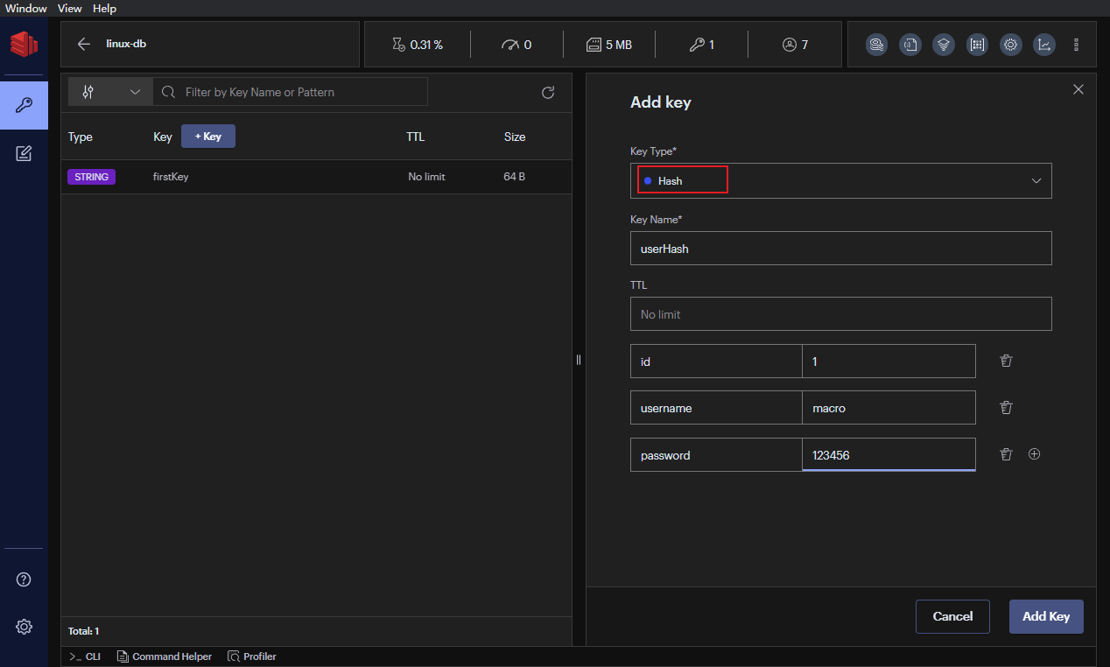Image resolution: width=1110 pixels, height=667 pixels.
Task: Refresh the key list
Action: (x=549, y=92)
